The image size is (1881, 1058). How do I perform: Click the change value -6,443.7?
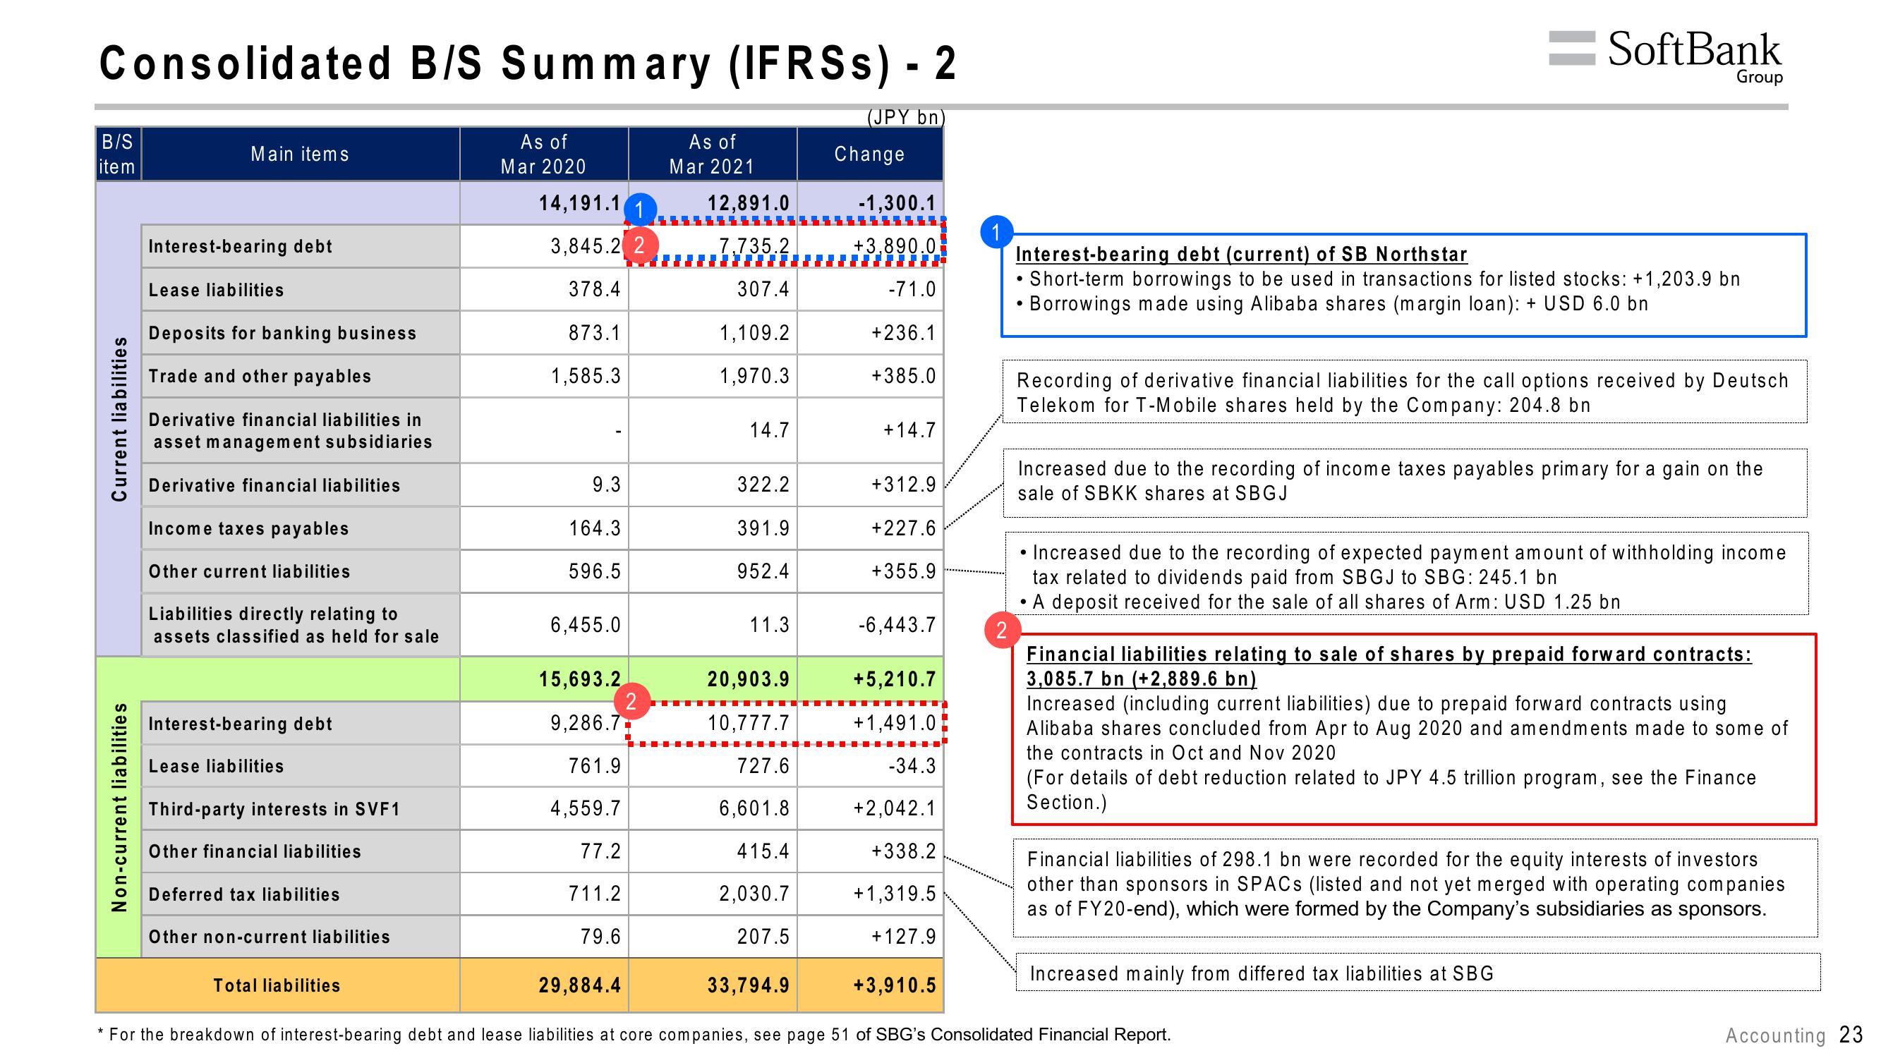(x=897, y=625)
